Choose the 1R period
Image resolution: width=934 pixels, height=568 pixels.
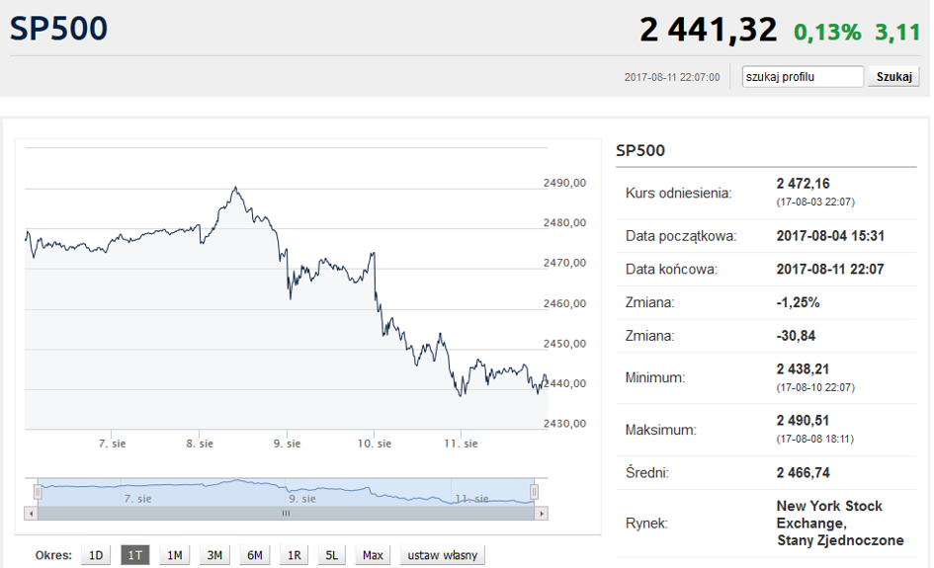(295, 555)
